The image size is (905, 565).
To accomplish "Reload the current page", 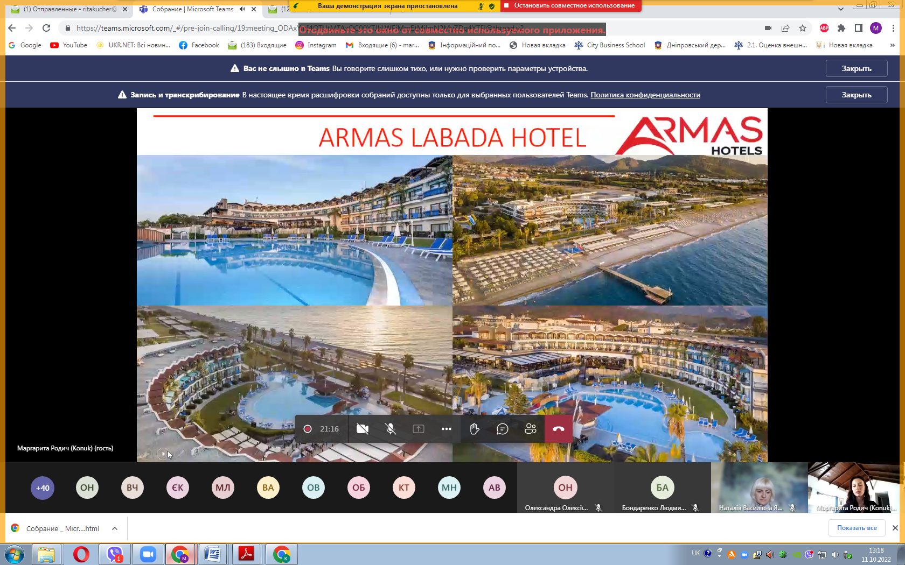I will 46,28.
